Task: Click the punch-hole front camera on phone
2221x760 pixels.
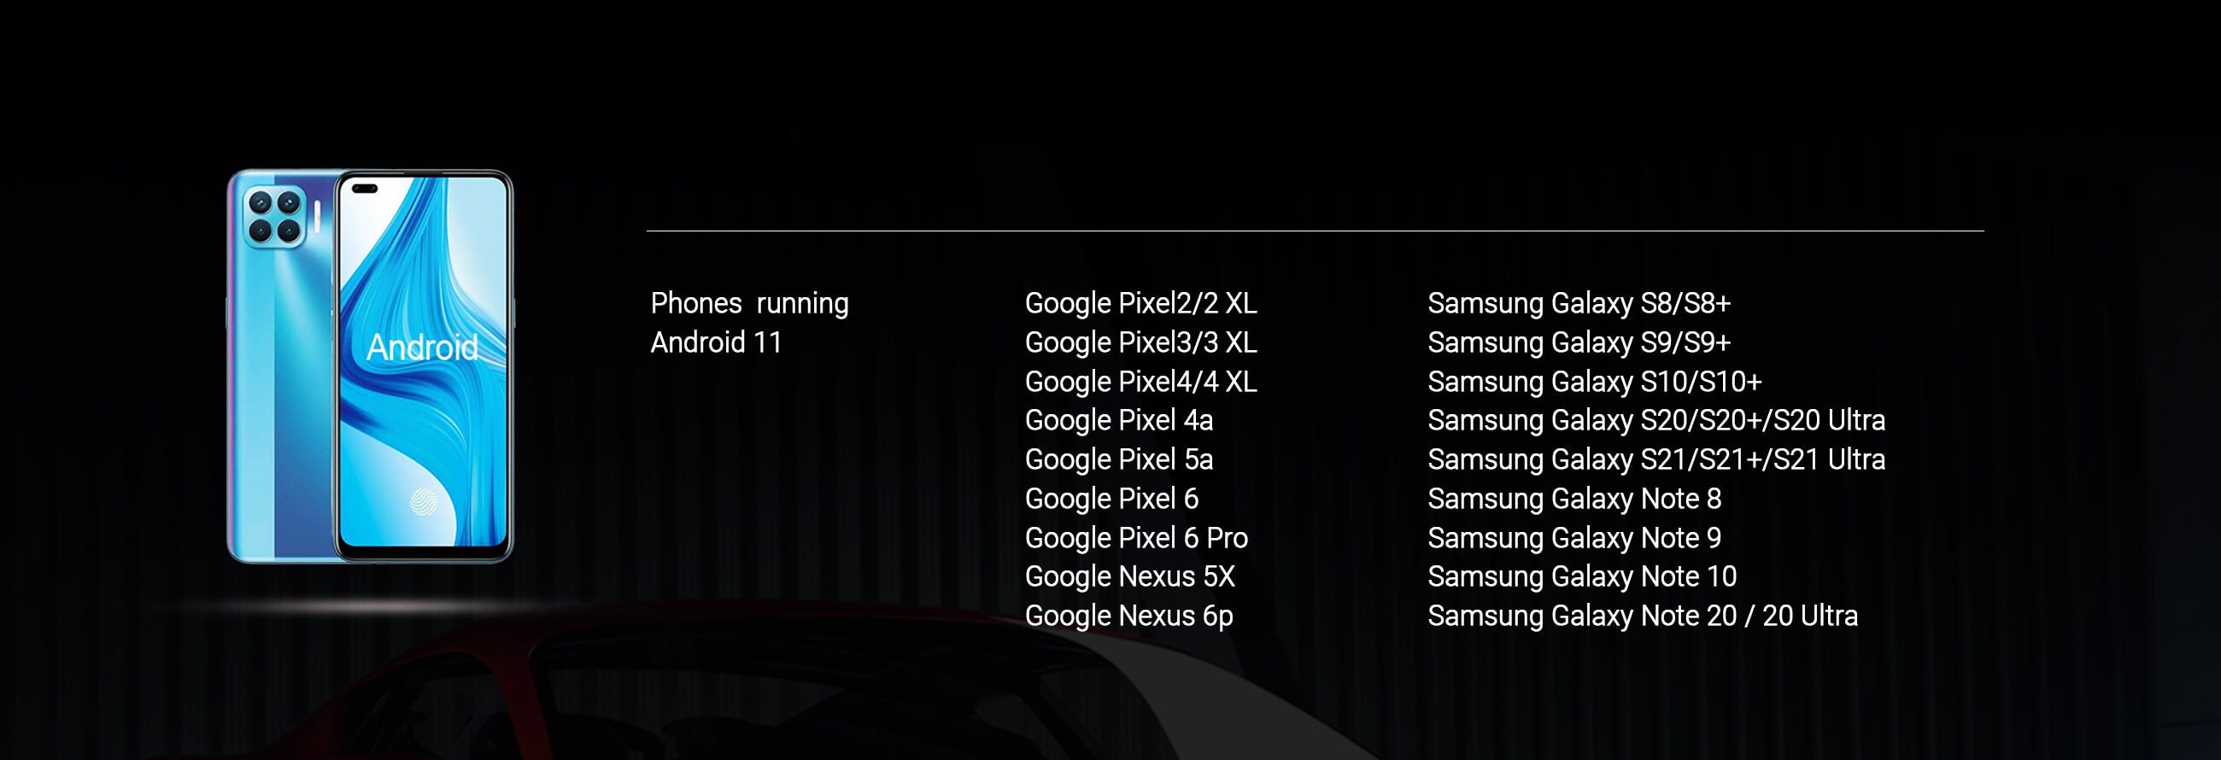Action: [365, 189]
